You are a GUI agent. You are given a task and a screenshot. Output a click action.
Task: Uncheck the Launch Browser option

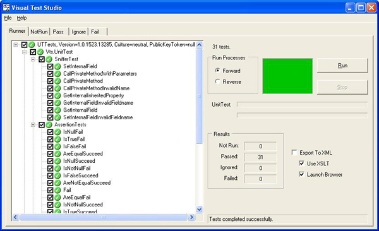(302, 174)
